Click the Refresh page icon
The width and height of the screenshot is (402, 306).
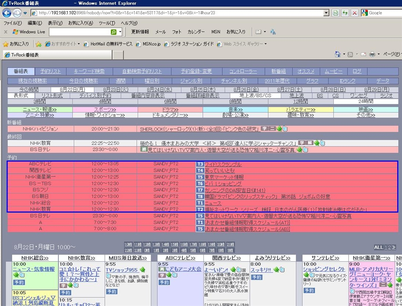tap(345, 13)
